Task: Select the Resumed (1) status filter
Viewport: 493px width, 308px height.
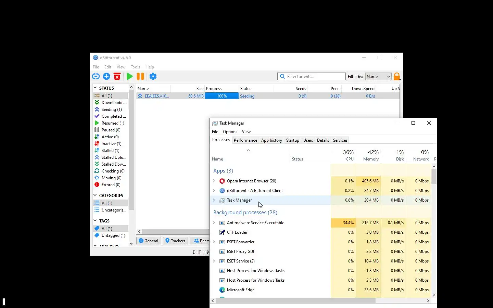Action: tap(111, 123)
